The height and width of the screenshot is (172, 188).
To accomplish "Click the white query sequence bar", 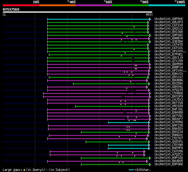I will 78,12.
